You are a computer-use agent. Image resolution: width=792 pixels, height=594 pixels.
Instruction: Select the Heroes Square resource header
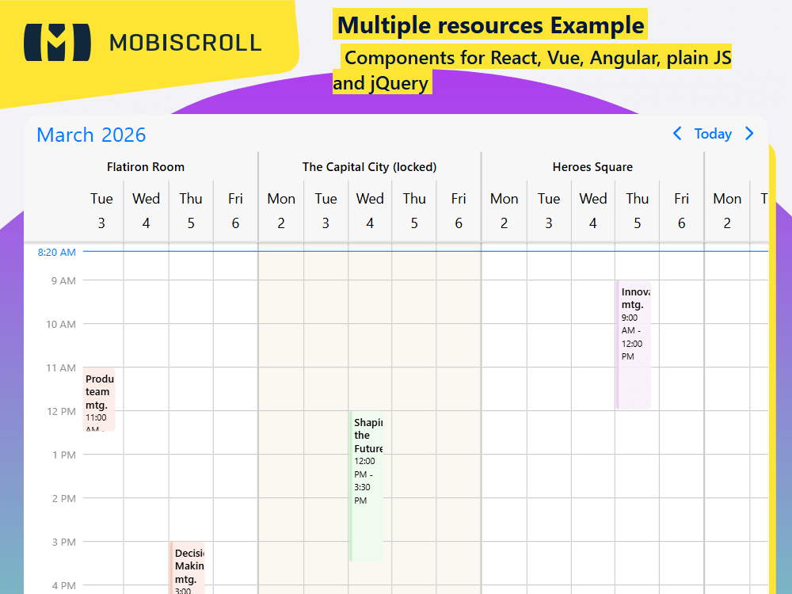pos(592,167)
